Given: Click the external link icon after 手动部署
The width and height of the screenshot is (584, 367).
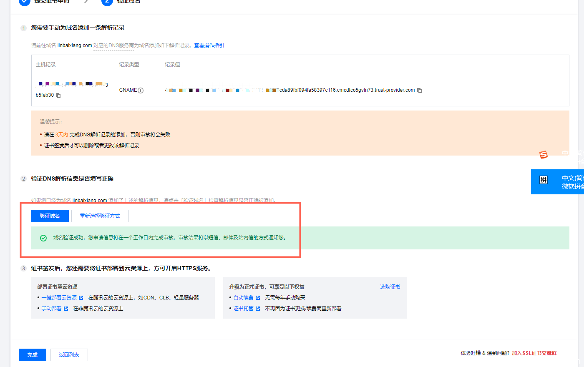Looking at the screenshot, I should (66, 309).
